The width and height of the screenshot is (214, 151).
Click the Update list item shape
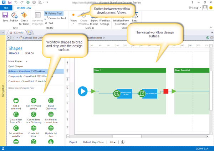coord(51,131)
